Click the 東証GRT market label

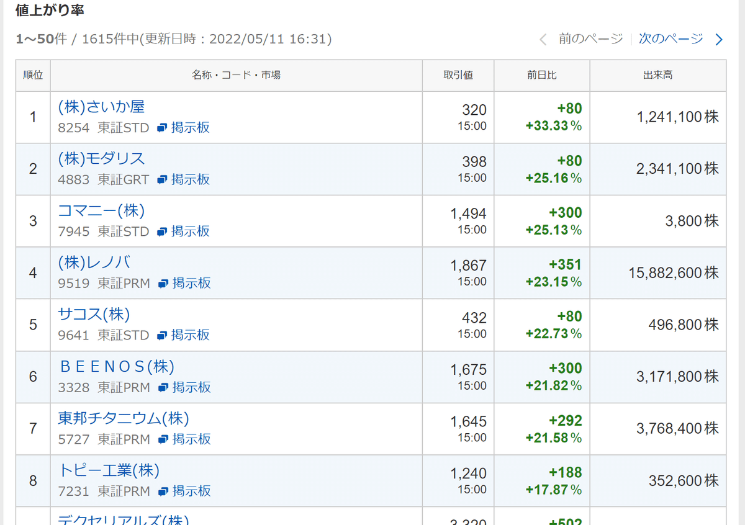click(124, 179)
